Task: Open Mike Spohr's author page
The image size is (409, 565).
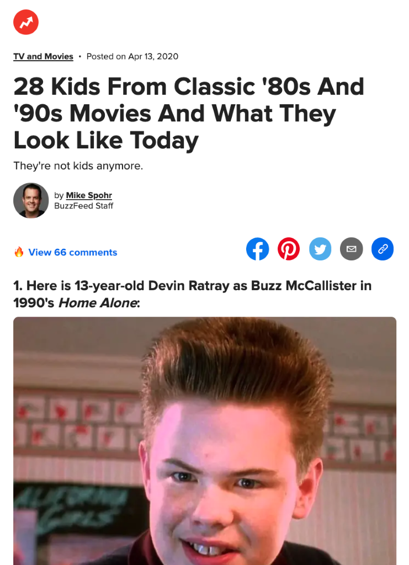Action: [89, 195]
